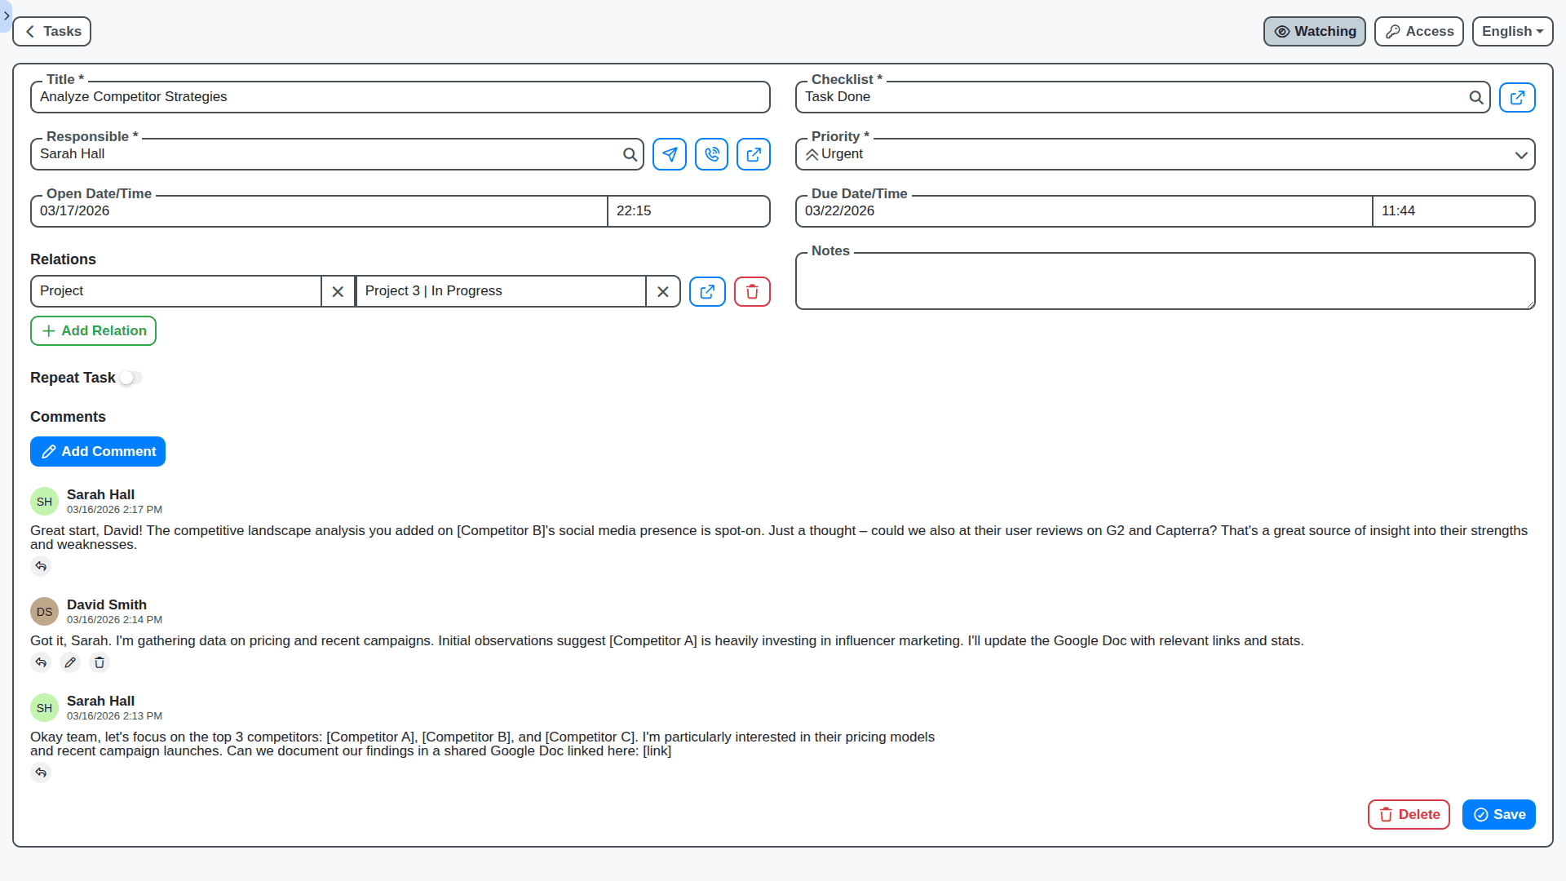
Task: Open the Task Done checklist externally
Action: [1517, 97]
